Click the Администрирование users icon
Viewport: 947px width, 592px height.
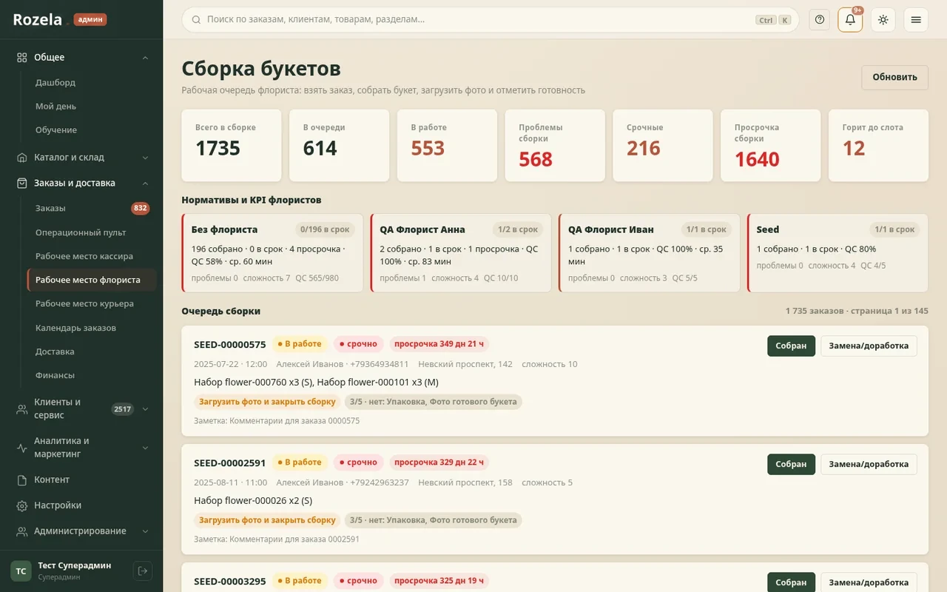click(22, 531)
